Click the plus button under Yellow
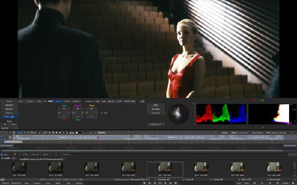The width and height of the screenshot is (297, 185). 92,109
